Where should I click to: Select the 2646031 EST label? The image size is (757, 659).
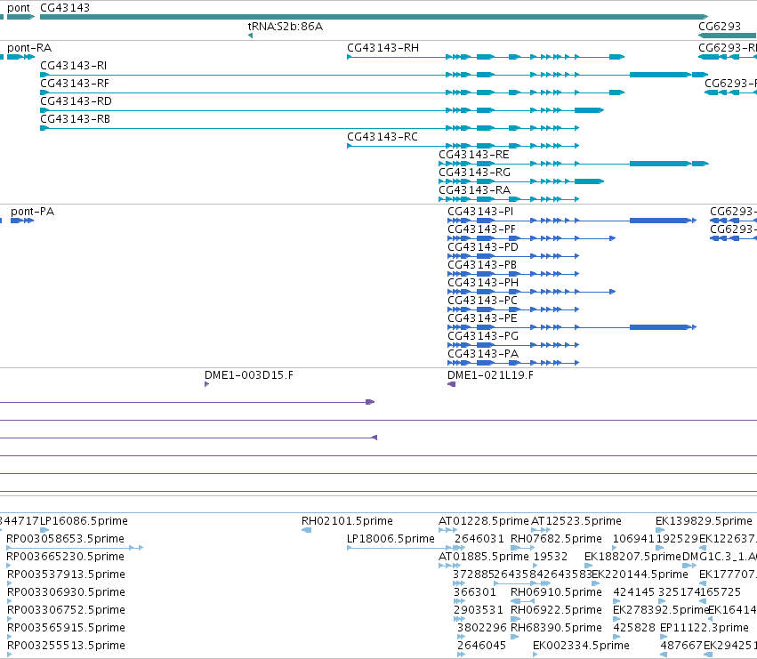(479, 539)
